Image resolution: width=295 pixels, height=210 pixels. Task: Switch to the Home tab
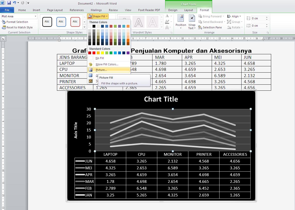22,10
